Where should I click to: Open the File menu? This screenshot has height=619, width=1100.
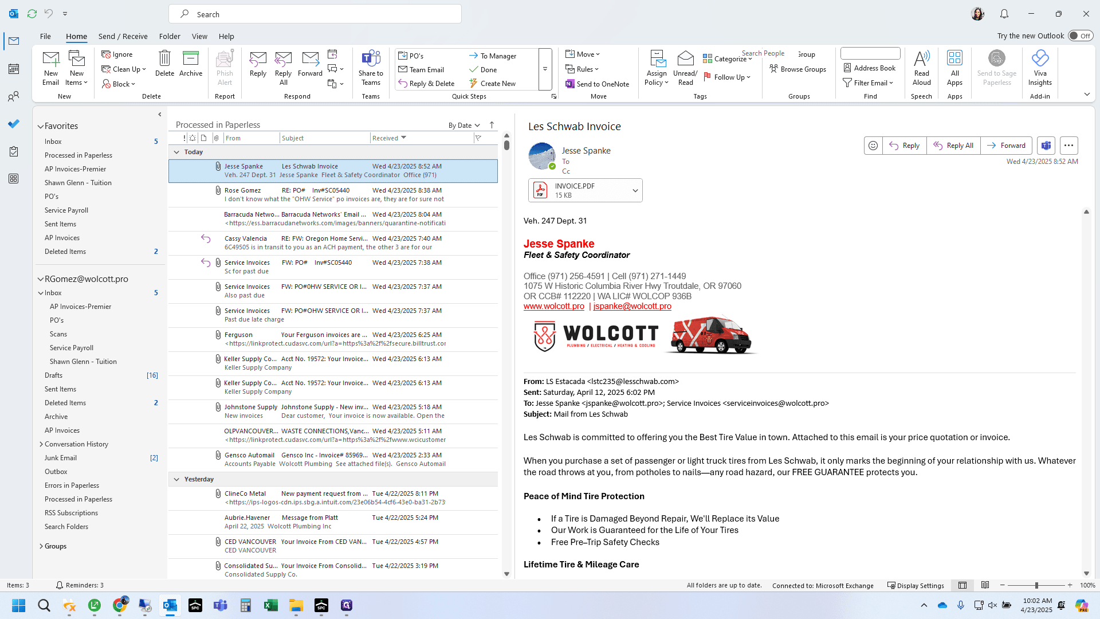(45, 36)
